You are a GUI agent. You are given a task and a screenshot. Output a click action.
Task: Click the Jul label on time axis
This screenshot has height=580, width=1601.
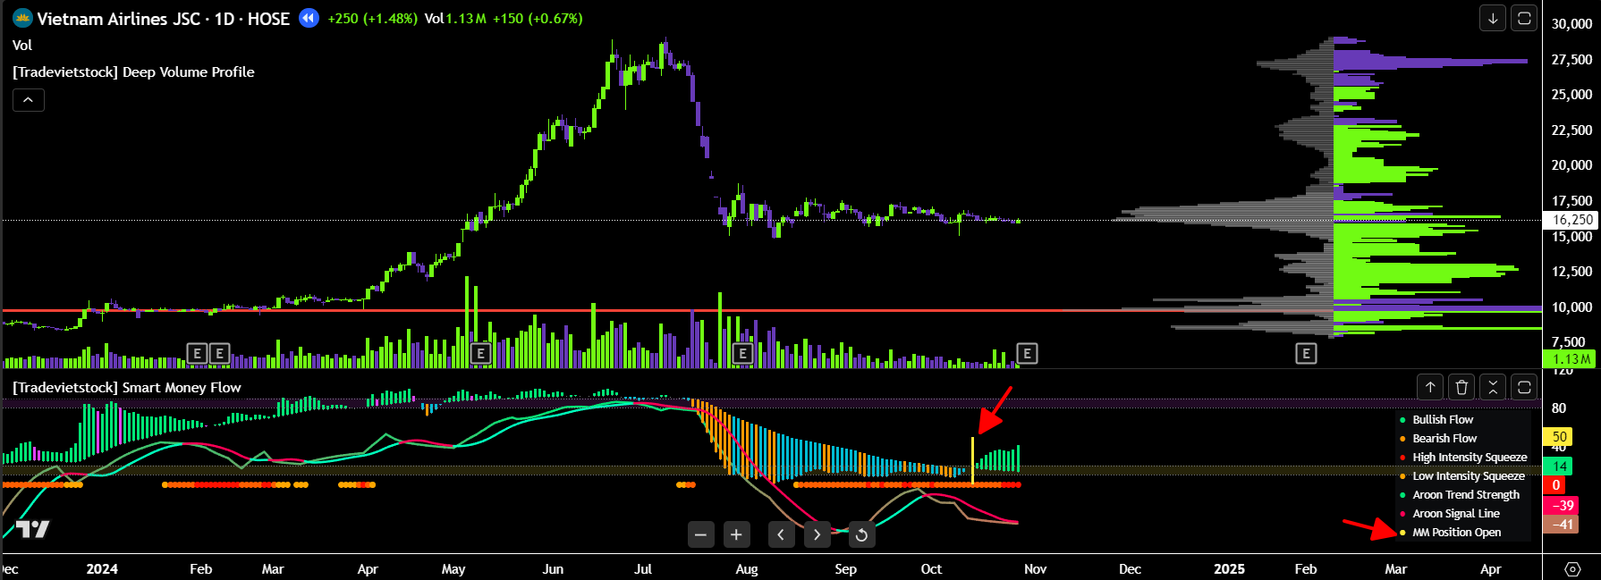(643, 568)
